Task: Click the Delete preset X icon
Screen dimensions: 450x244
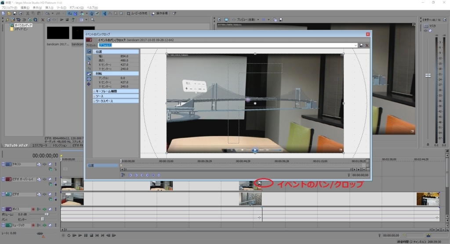Action: tap(367, 45)
